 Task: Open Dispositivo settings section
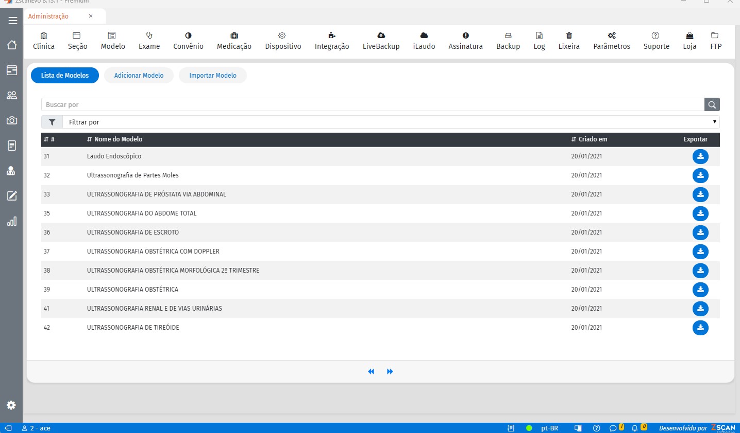[x=283, y=41]
